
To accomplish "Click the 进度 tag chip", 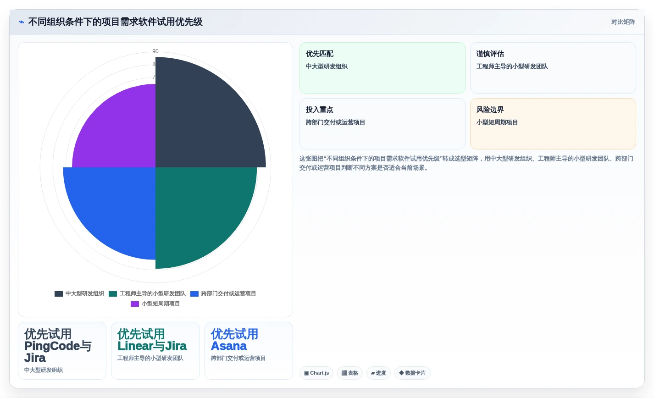I will click(378, 373).
